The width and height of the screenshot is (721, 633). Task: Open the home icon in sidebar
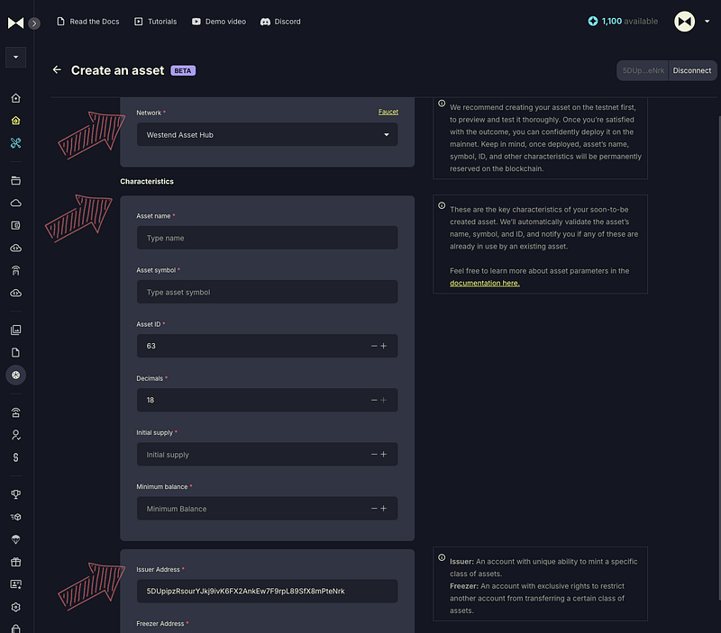(15, 98)
